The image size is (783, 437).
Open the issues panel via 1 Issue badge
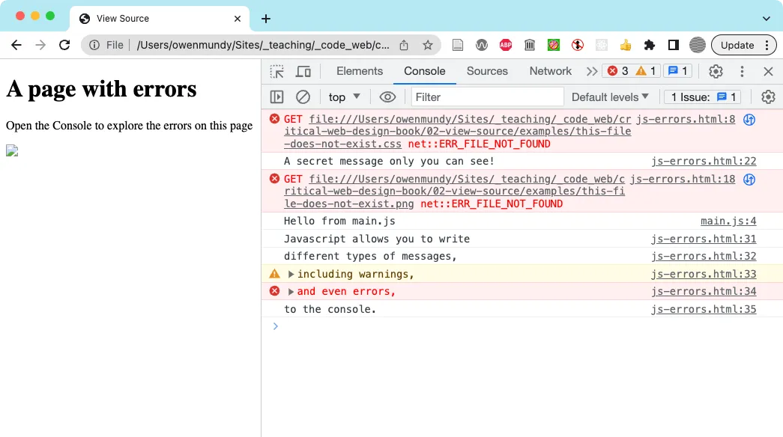point(701,97)
